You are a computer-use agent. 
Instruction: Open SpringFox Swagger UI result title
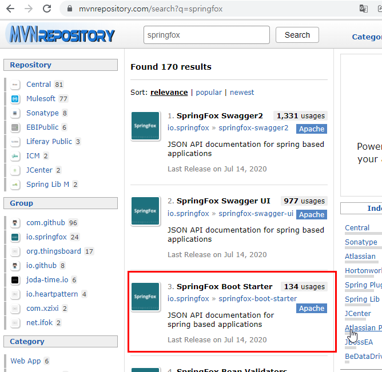tap(224, 201)
